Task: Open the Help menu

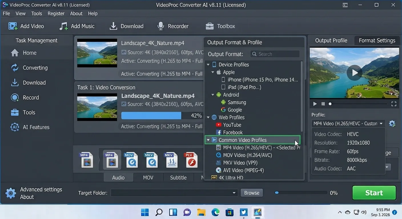Action: (x=93, y=13)
